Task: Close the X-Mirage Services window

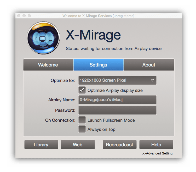Action: click(x=19, y=16)
